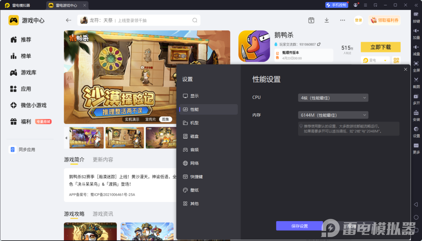Copy the player group number 931060807
422x241 pixels.
[x=319, y=44]
